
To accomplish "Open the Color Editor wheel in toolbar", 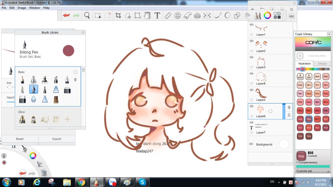I will click(x=267, y=16).
